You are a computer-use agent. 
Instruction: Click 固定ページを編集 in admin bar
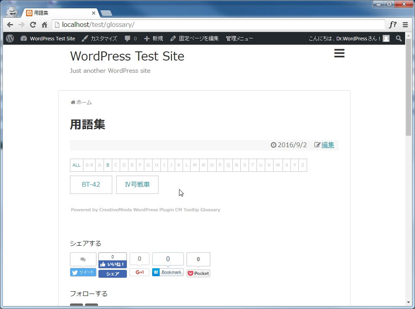194,38
